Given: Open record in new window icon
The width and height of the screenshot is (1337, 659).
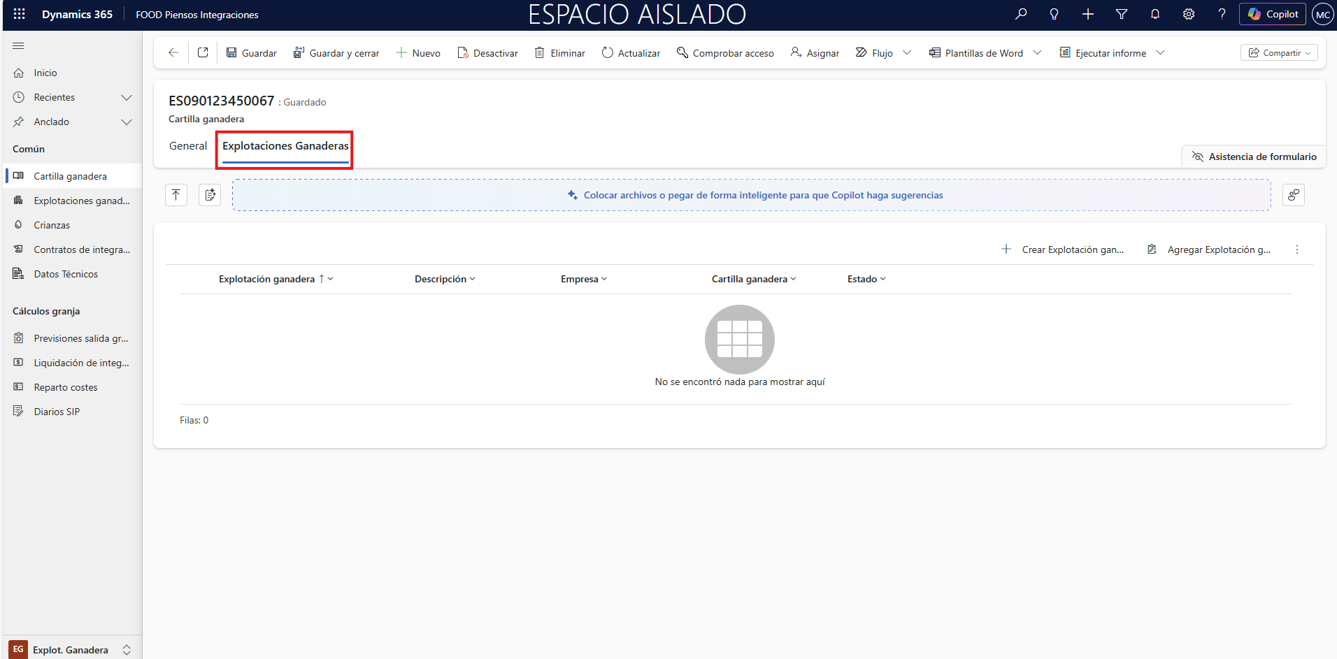Looking at the screenshot, I should pyautogui.click(x=203, y=53).
